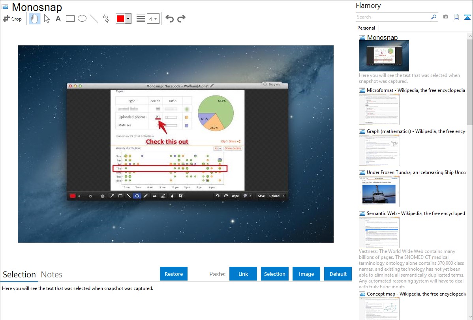
Task: Click the red color swatch
Action: 120,19
